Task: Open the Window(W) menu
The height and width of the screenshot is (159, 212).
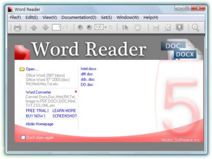Action: (x=128, y=17)
